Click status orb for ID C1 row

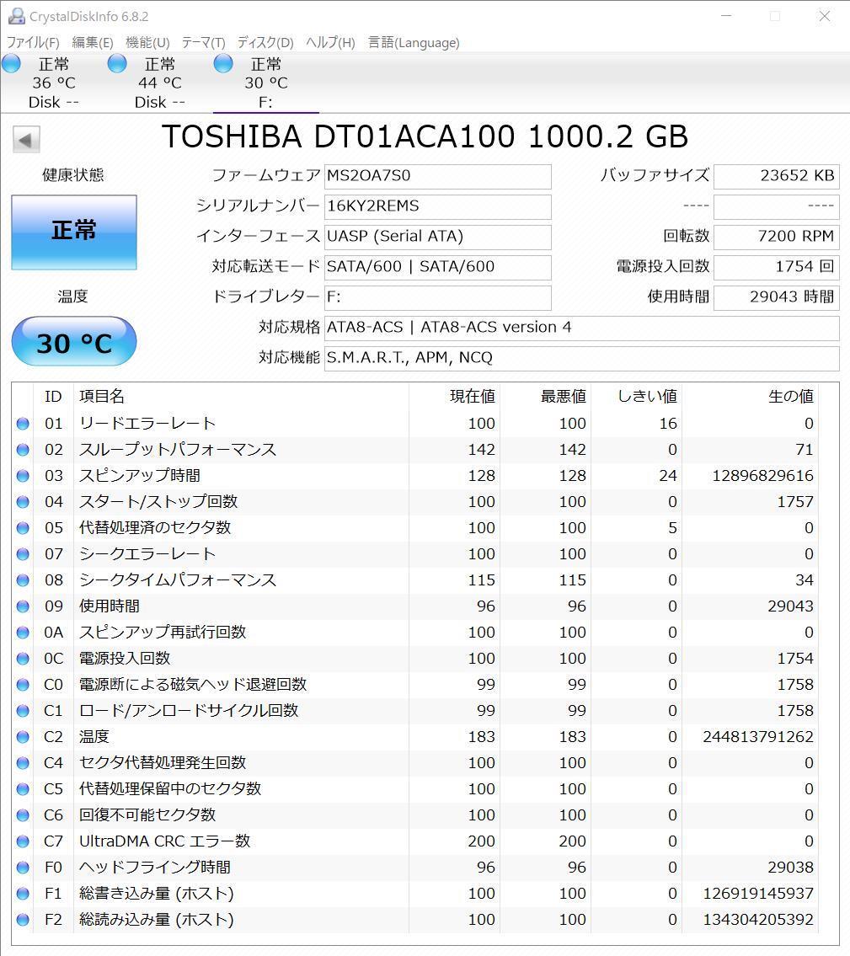tap(24, 711)
